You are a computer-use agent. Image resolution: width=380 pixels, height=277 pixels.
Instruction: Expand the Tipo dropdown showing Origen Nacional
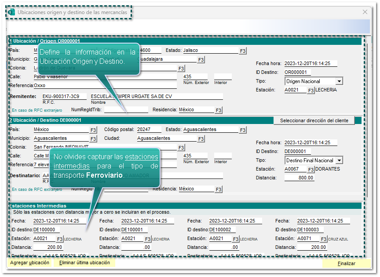(x=338, y=81)
